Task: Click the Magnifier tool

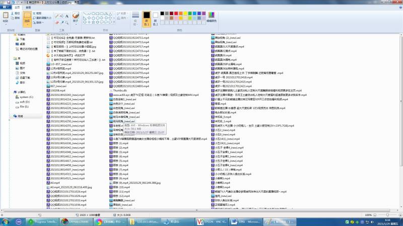Action: coord(66,22)
